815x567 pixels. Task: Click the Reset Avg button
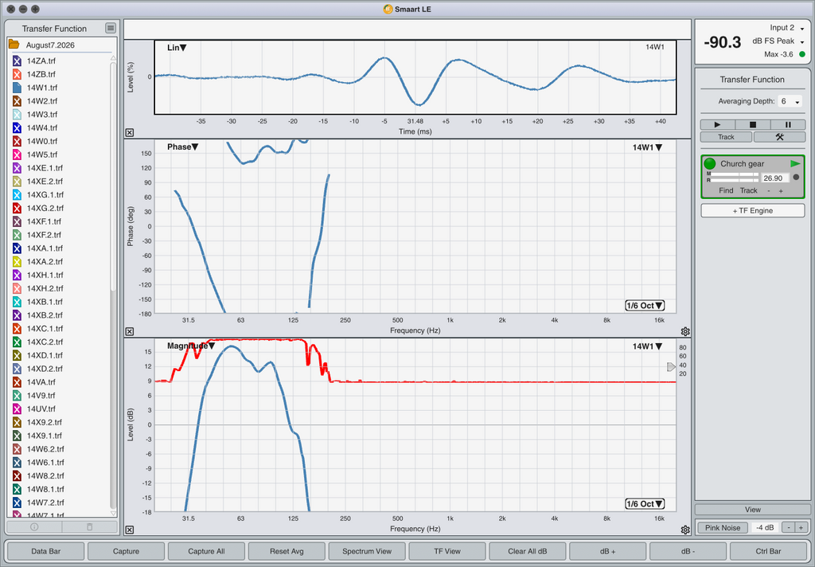tap(287, 551)
